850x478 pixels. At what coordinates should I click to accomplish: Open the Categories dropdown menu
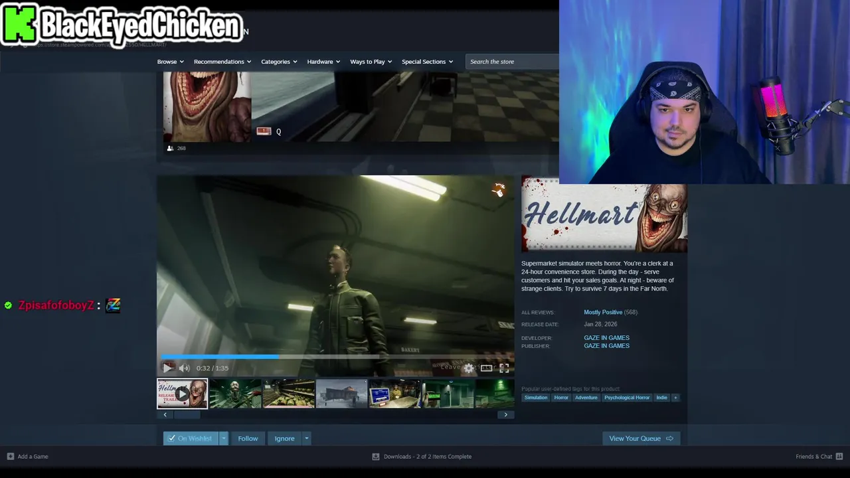click(x=279, y=62)
